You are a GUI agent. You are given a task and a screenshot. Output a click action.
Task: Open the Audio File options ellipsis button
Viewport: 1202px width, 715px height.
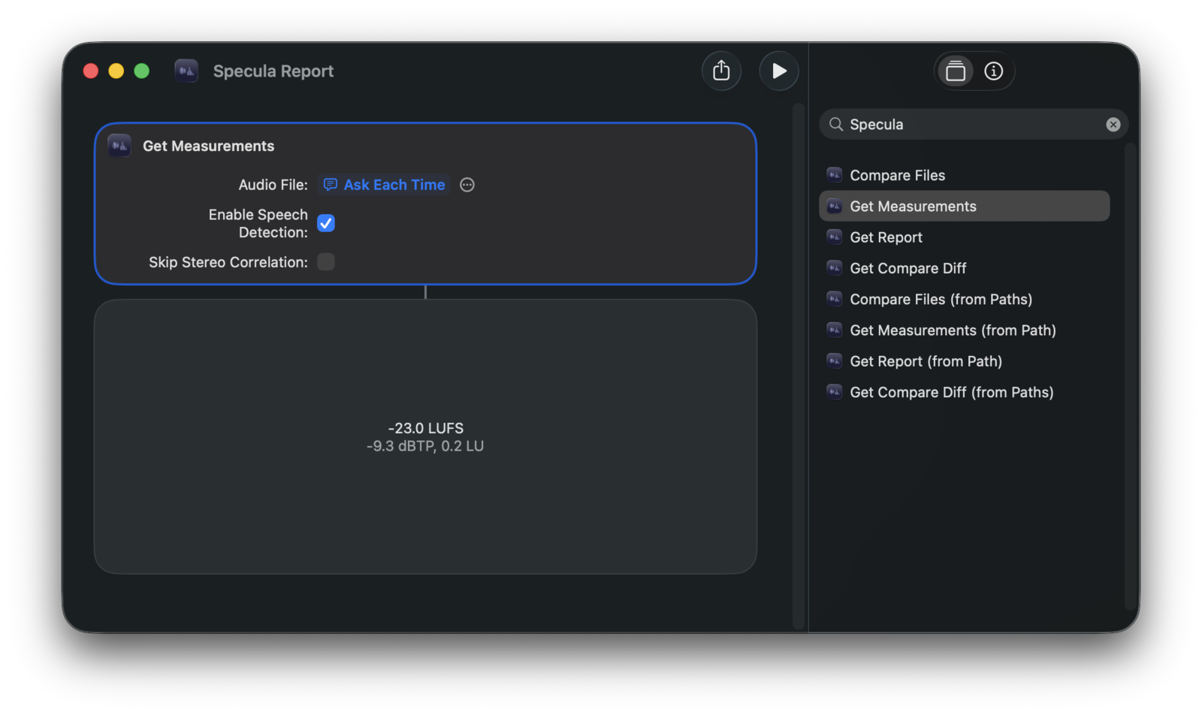click(x=467, y=185)
